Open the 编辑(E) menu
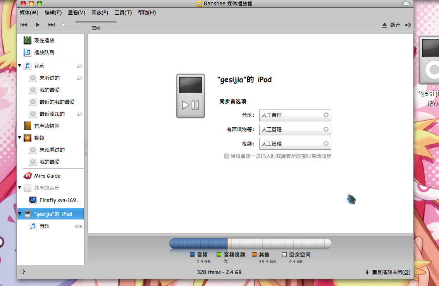This screenshot has width=439, height=286. click(x=53, y=13)
